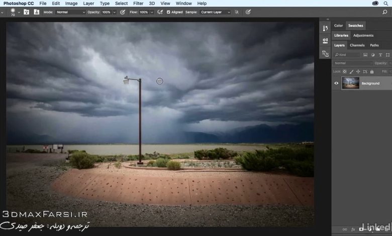Switch to the Channels tab

click(x=357, y=45)
